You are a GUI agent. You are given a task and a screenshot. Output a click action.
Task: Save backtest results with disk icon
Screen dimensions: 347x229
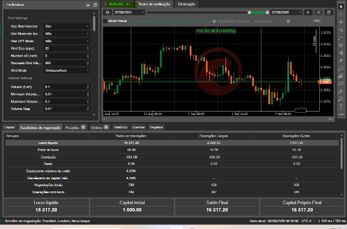coord(329,12)
